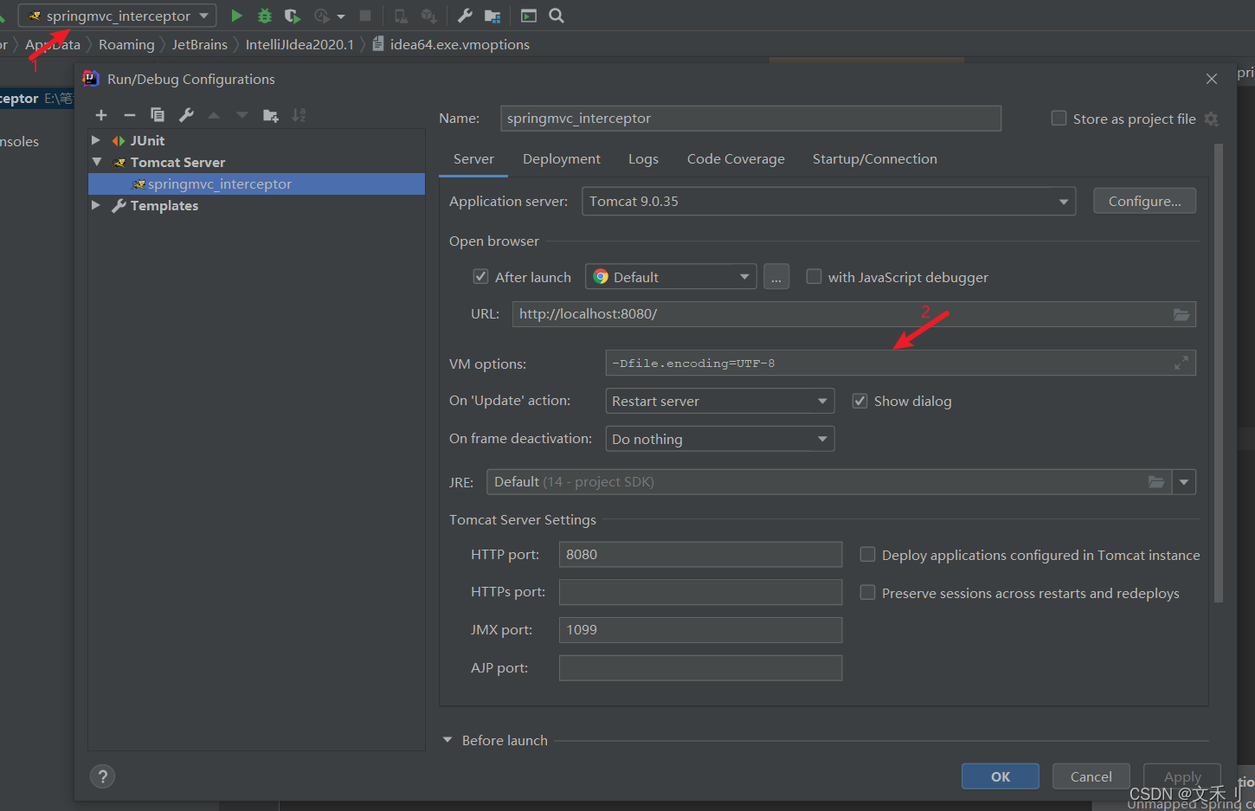
Task: Click the Name input field
Action: (750, 119)
